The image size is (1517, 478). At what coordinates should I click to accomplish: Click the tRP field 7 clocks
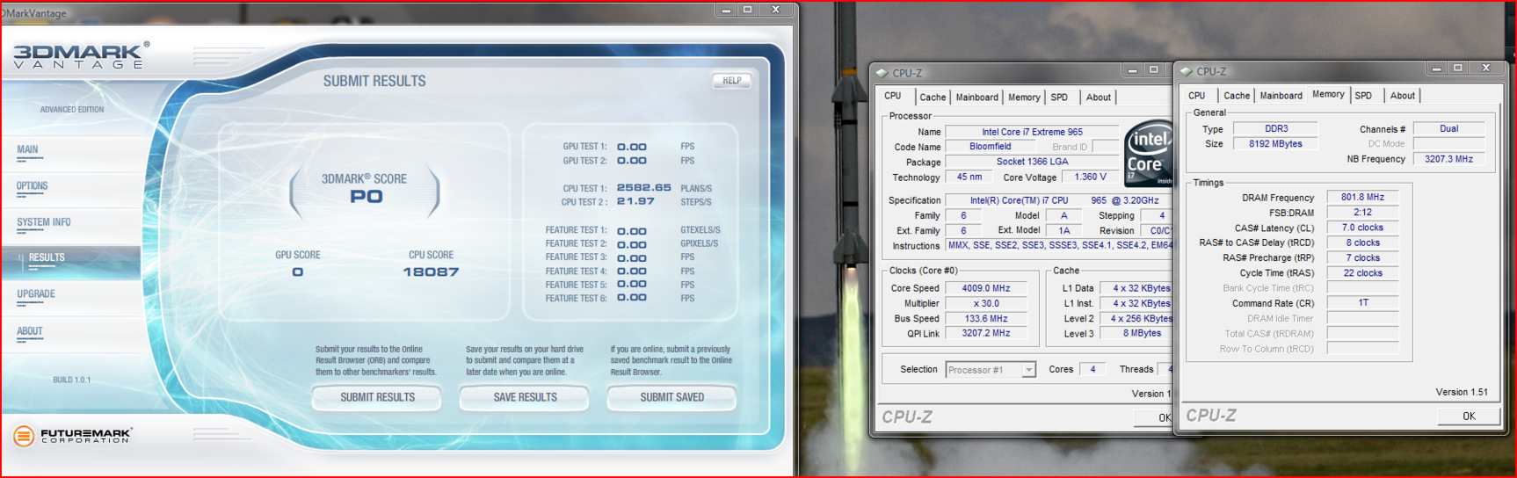click(1362, 258)
